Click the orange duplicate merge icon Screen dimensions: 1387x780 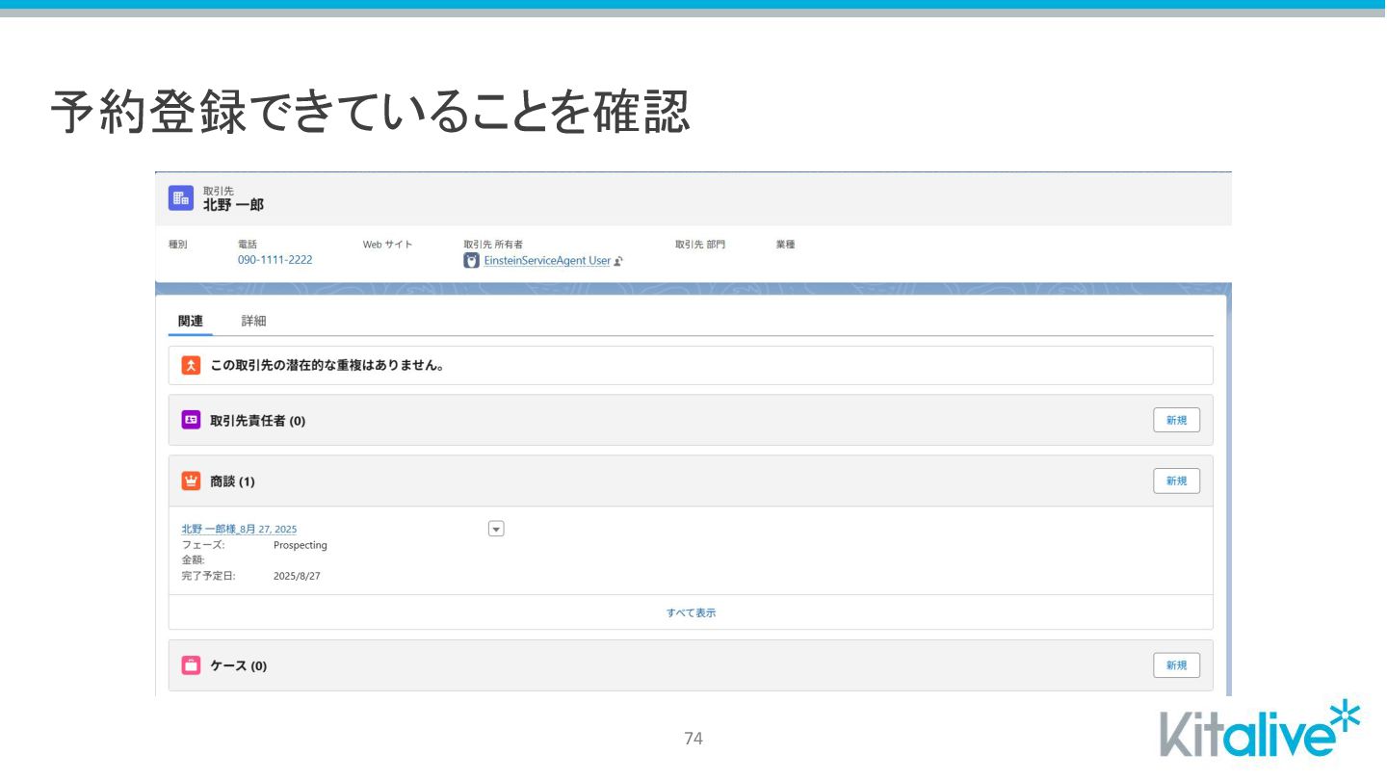pos(191,366)
